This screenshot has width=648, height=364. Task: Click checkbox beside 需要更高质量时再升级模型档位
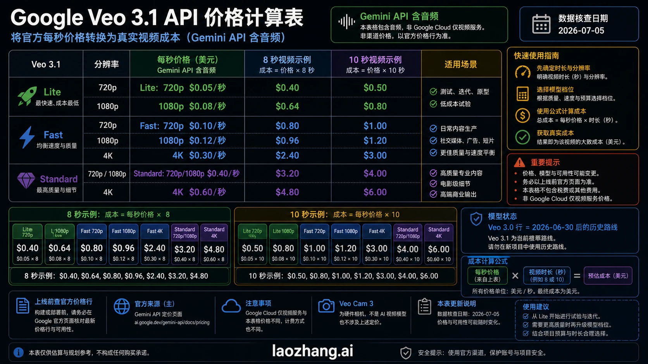point(526,325)
